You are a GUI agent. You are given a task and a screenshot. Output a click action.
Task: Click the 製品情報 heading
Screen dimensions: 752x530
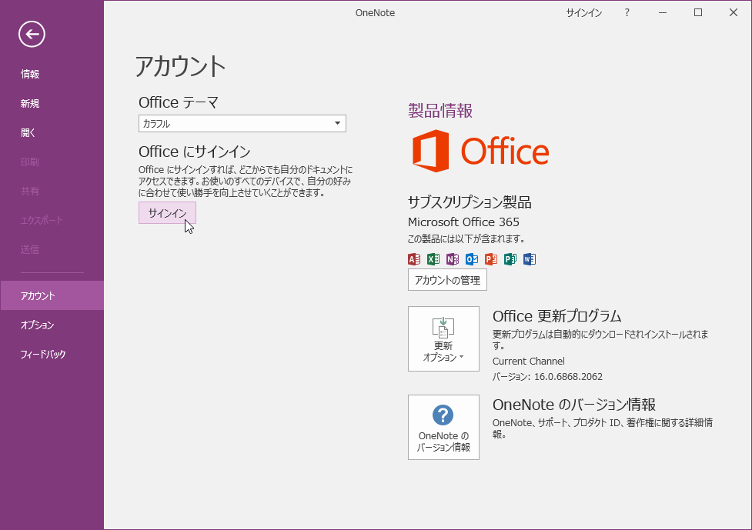pos(440,111)
